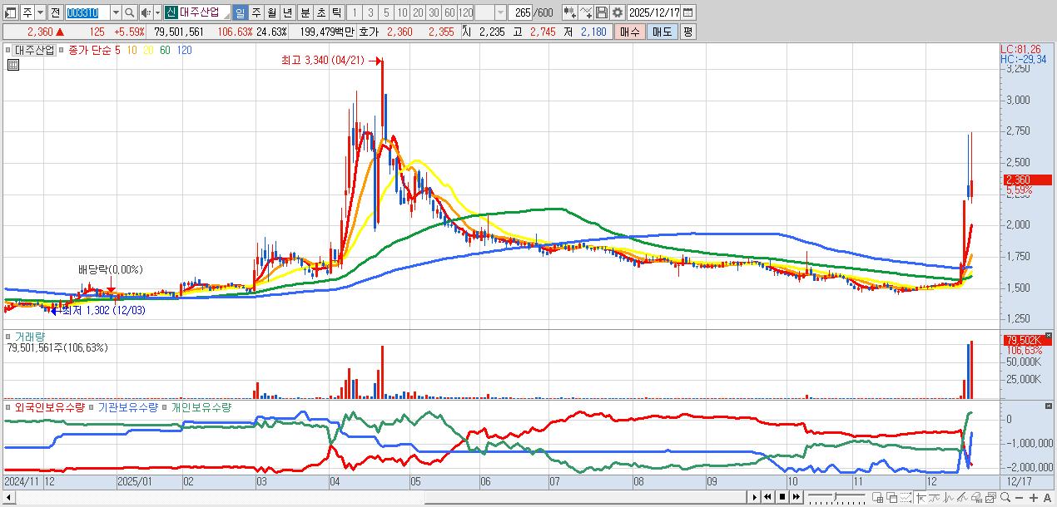Click the axis arrow crosshair icon at bottom
Image resolution: width=1057 pixels, height=507 pixels.
point(921,497)
